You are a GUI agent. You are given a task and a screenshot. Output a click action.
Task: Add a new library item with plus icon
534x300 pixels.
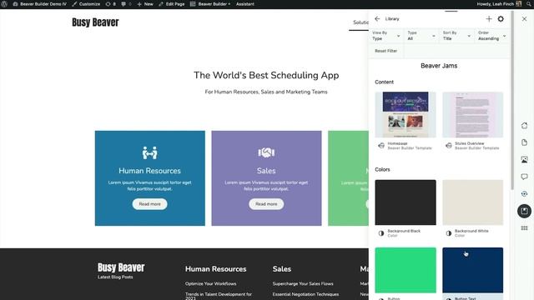tap(489, 18)
